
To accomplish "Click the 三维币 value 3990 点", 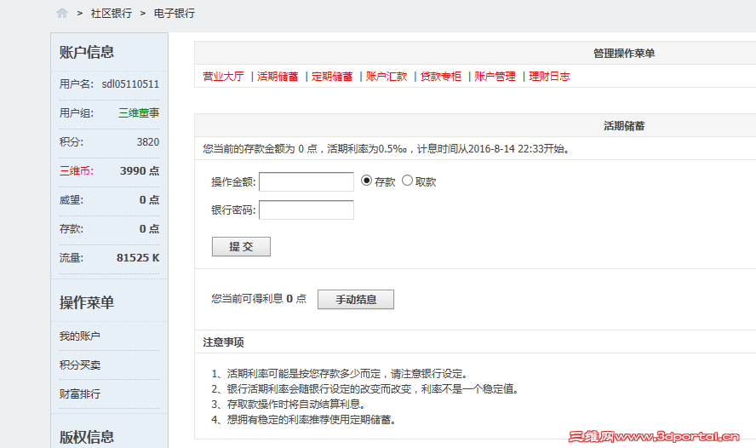I will pos(140,170).
